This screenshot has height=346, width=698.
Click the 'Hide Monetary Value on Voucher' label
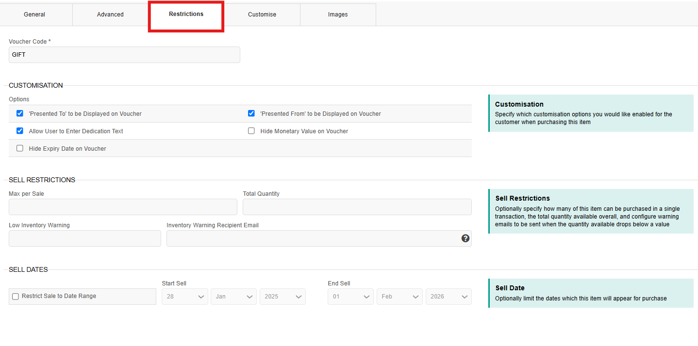point(304,131)
